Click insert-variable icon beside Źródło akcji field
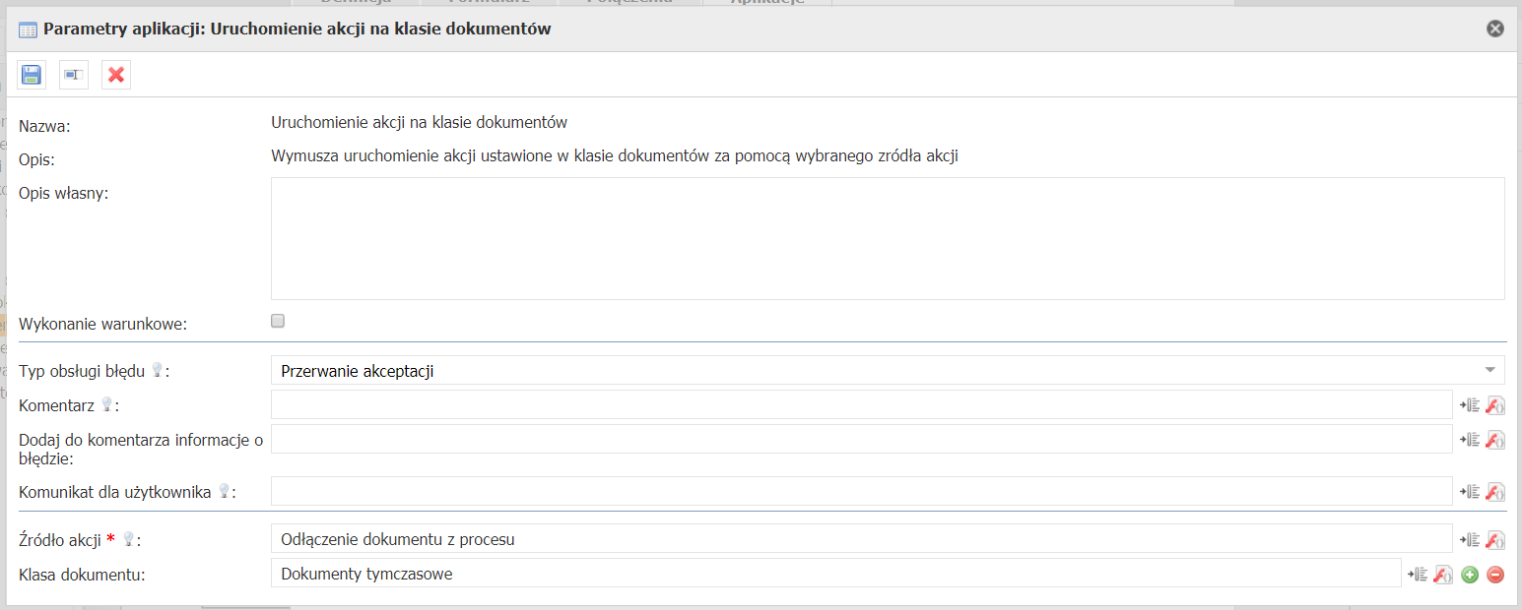 click(1470, 539)
